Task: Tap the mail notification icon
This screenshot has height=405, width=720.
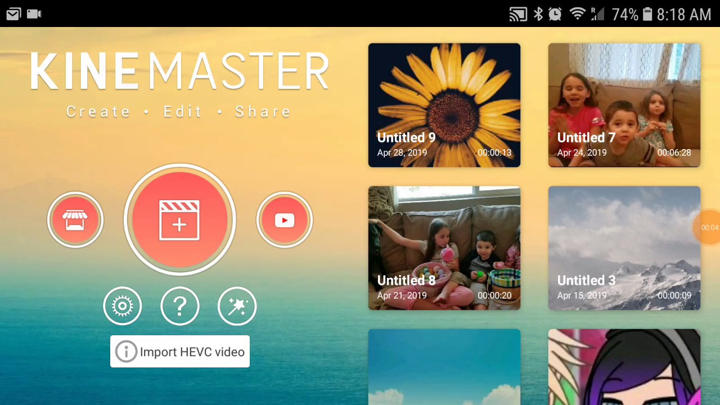Action: (x=13, y=14)
